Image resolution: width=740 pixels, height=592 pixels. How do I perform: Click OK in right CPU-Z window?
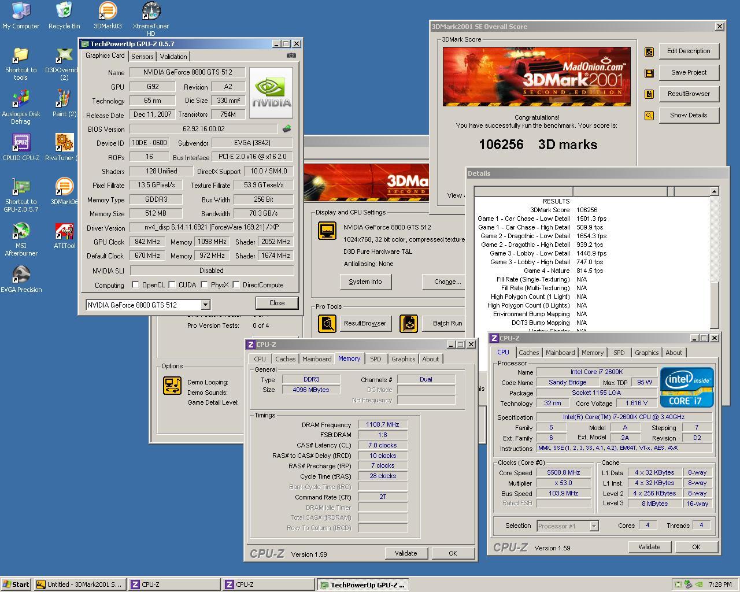pyautogui.click(x=696, y=547)
